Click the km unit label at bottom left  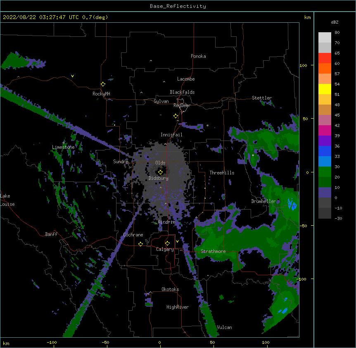click(6, 343)
